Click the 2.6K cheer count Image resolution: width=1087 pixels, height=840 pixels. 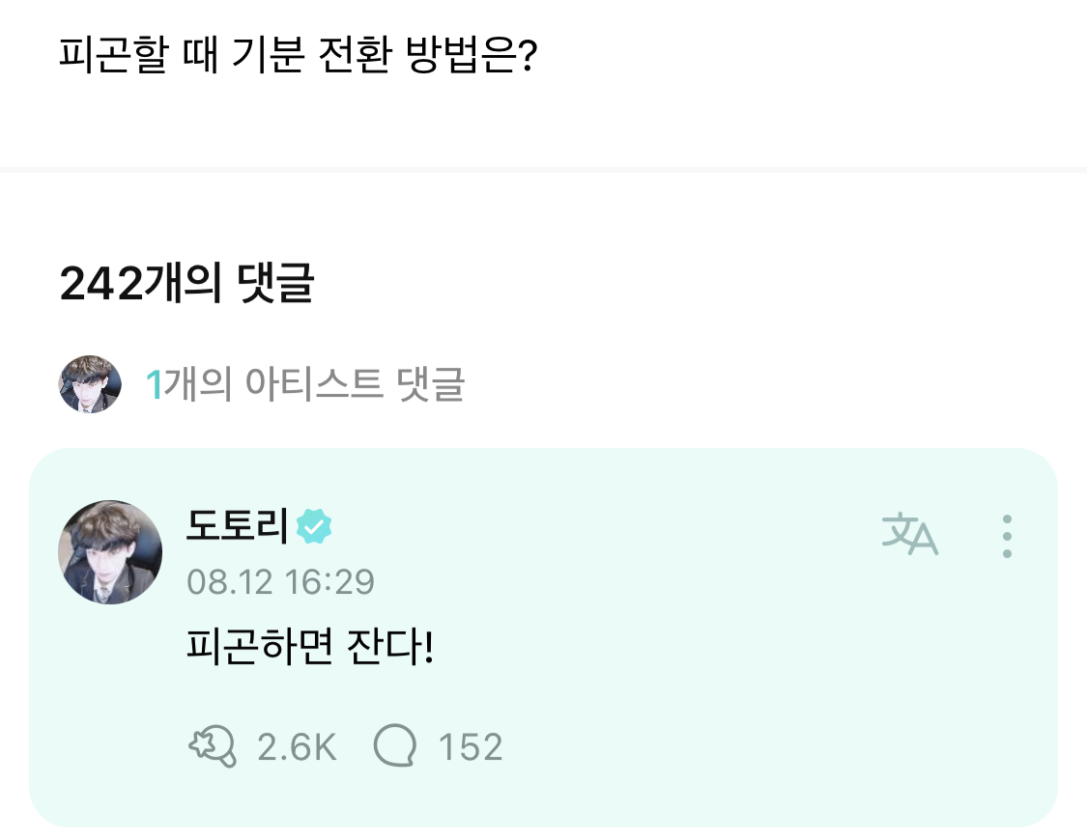297,747
